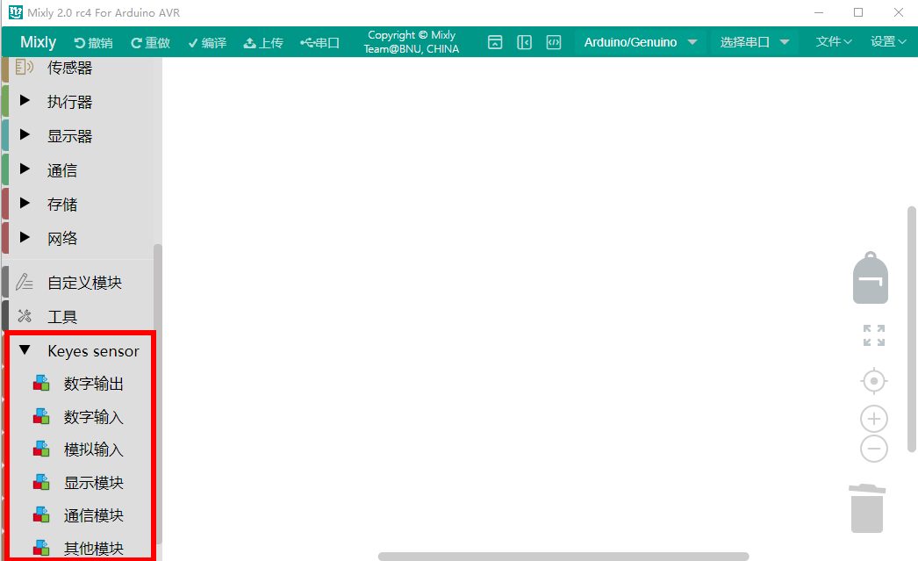Viewport: 918px width, 561px height.
Task: Open the 设置 menu
Action: click(888, 41)
